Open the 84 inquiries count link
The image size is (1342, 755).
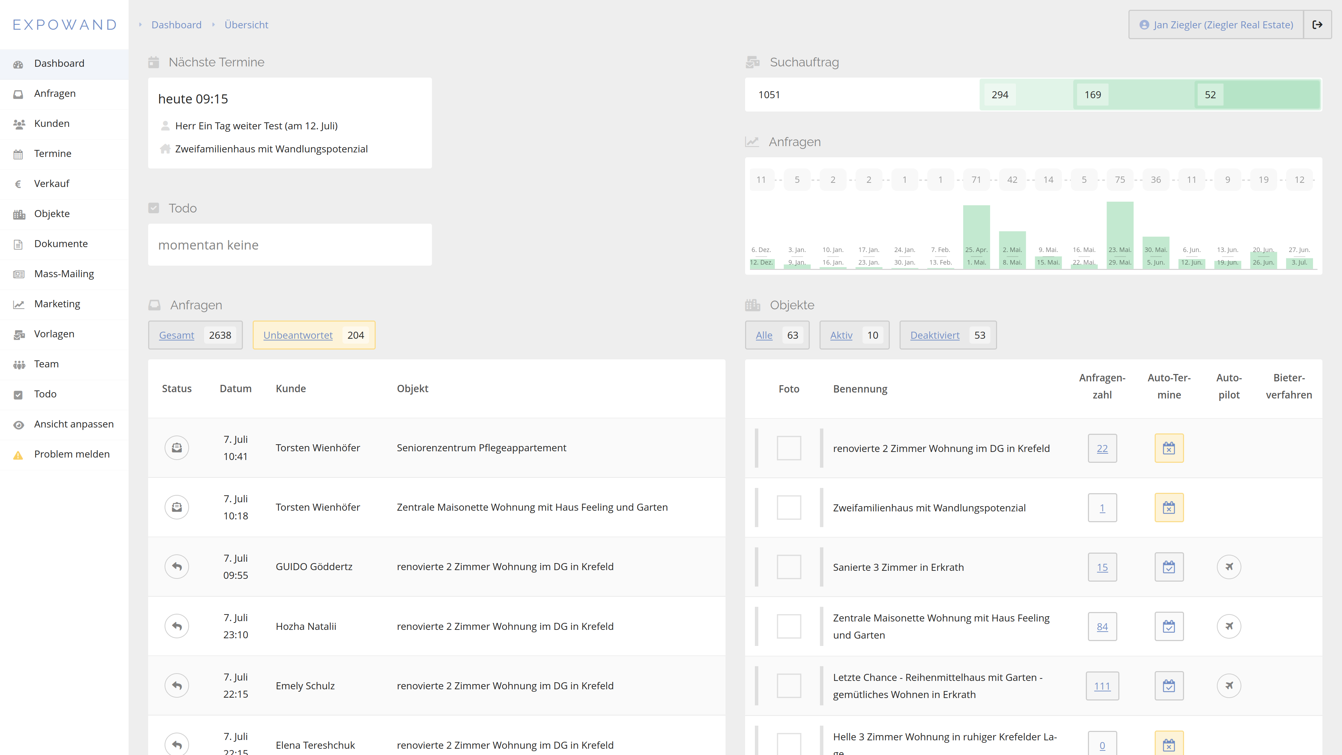click(x=1102, y=627)
